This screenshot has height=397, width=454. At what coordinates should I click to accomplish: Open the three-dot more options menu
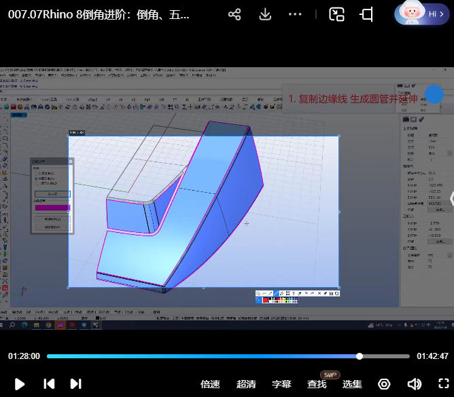295,14
